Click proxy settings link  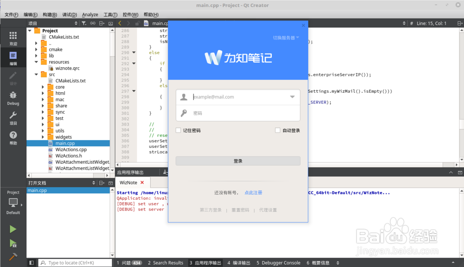pos(268,210)
